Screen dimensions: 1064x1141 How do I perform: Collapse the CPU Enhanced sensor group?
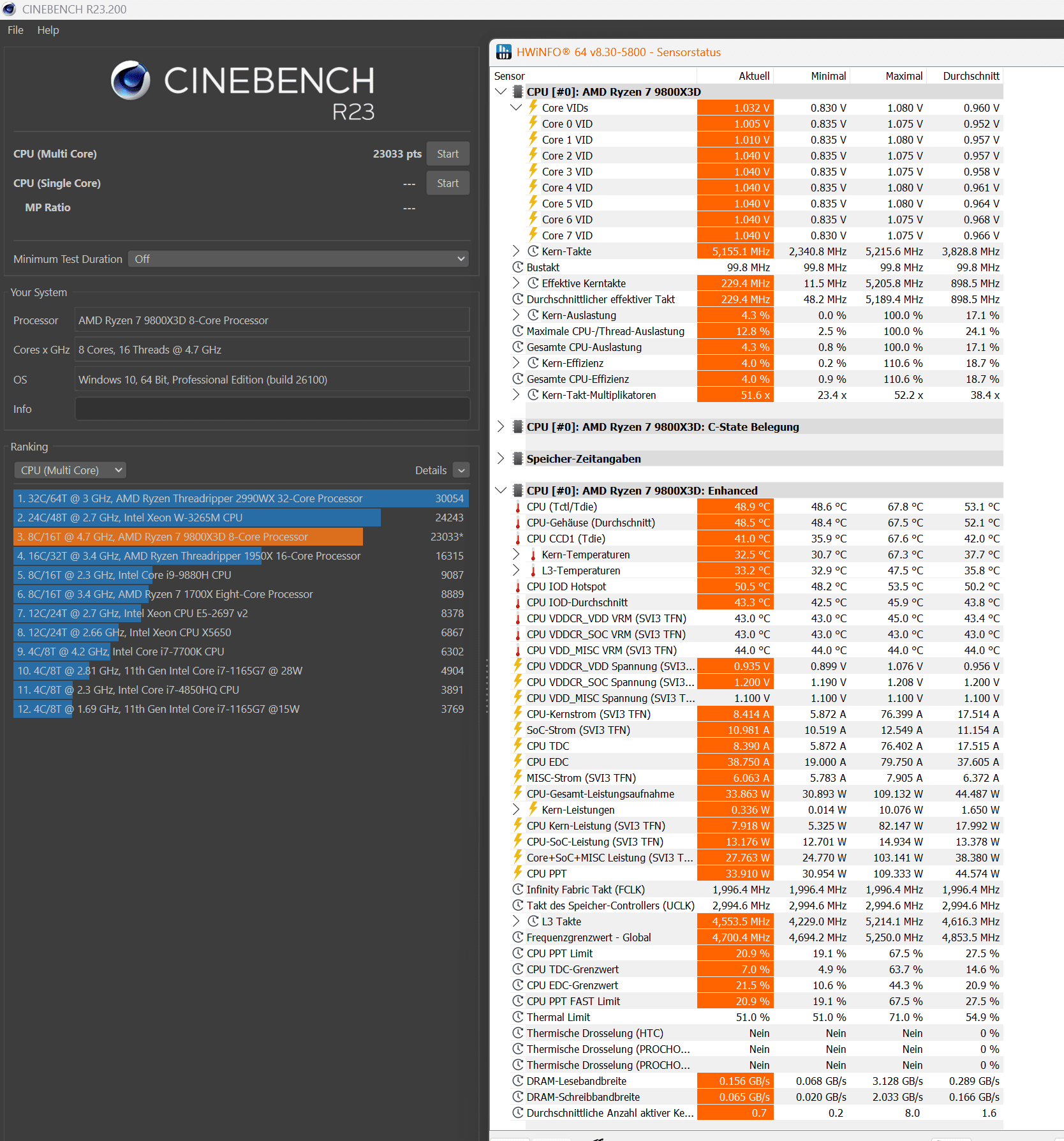click(501, 491)
